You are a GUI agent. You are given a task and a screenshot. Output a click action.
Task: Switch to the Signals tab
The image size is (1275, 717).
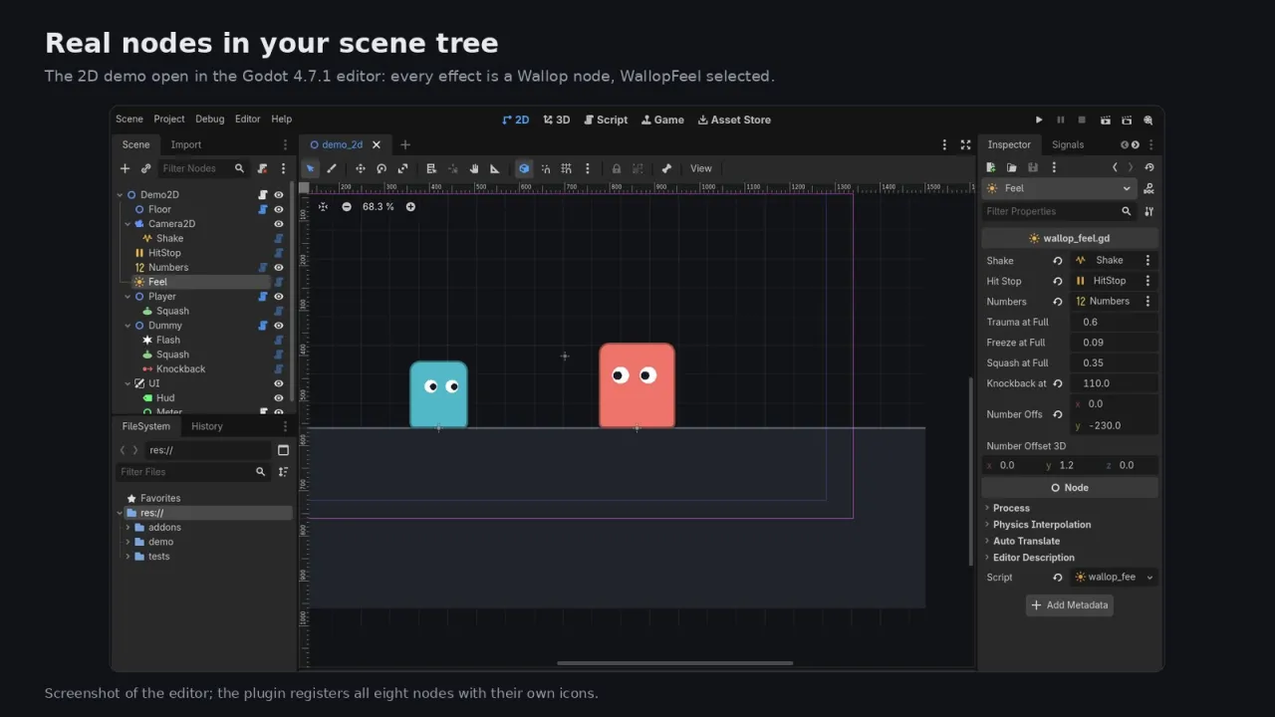click(x=1068, y=145)
